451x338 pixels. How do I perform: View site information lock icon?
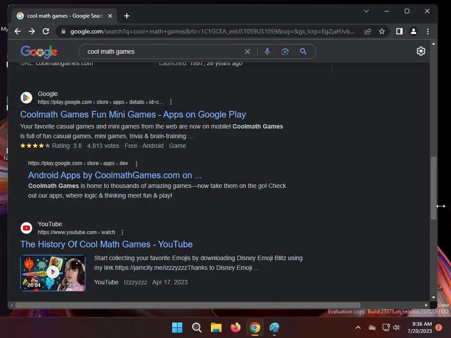point(63,31)
